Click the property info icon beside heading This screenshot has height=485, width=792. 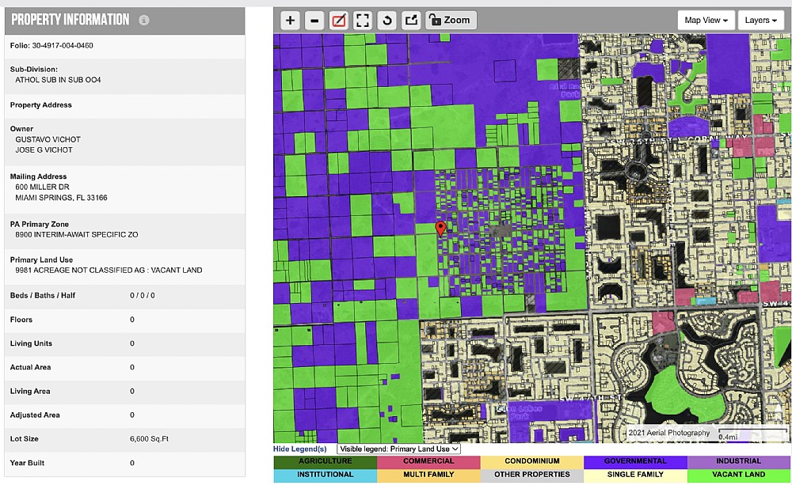143,21
